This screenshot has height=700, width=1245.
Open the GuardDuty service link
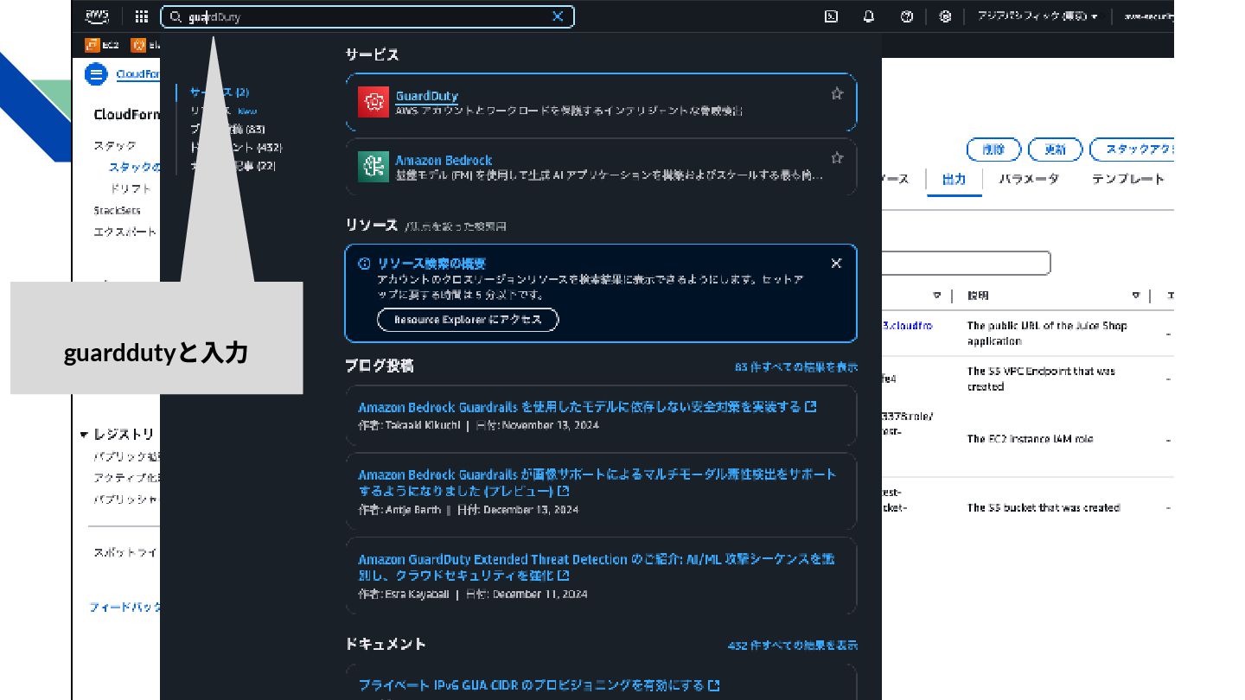(x=426, y=96)
